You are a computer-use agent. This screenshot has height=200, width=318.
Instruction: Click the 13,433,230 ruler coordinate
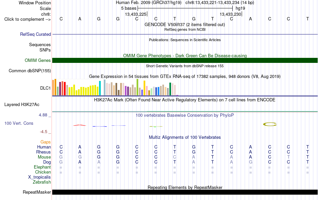[x=230, y=14]
